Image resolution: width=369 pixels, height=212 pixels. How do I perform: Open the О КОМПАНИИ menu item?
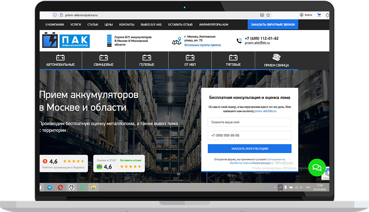pos(55,24)
